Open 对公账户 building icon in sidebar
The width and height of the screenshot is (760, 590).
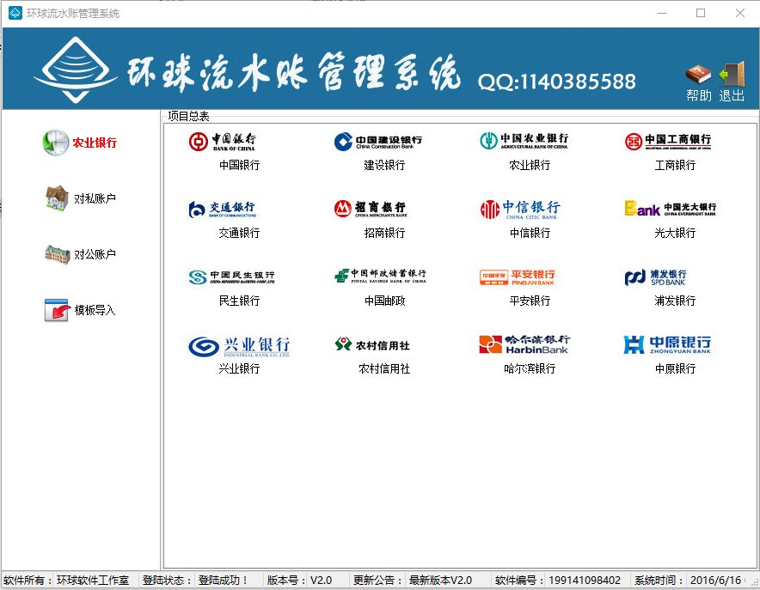58,254
